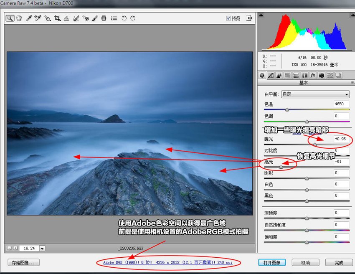355x274 pixels.
Task: Open the 白平衡 white balance dropdown
Action: 315,94
